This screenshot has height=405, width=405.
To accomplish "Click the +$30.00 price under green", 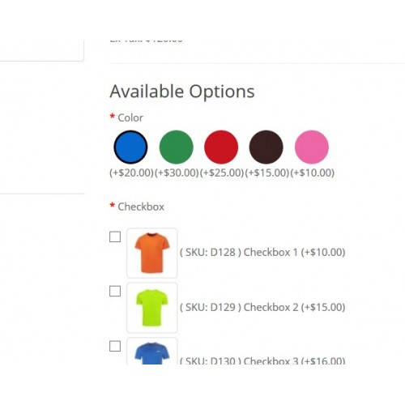I will click(x=177, y=173).
